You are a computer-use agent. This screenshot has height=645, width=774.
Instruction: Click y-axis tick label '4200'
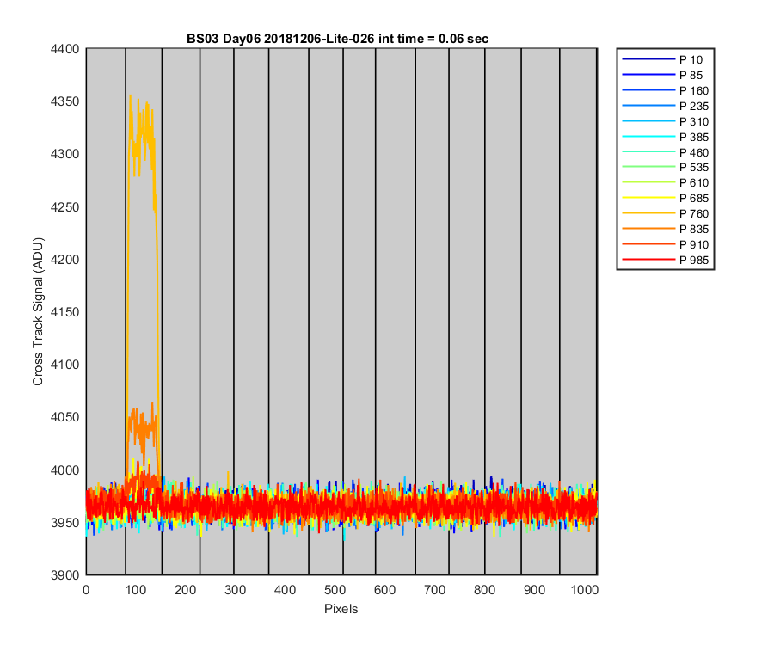pyautogui.click(x=64, y=259)
